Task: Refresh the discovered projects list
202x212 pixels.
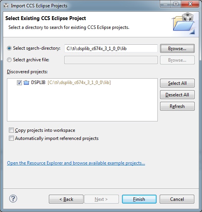Action: (x=177, y=106)
